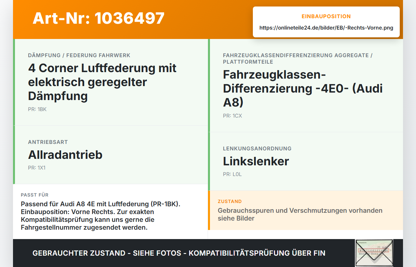Select the Gebrauchsspuren und Verschmutzungen text

(x=300, y=214)
